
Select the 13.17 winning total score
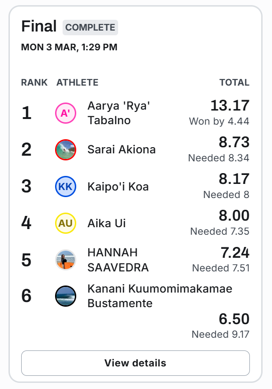click(x=230, y=105)
